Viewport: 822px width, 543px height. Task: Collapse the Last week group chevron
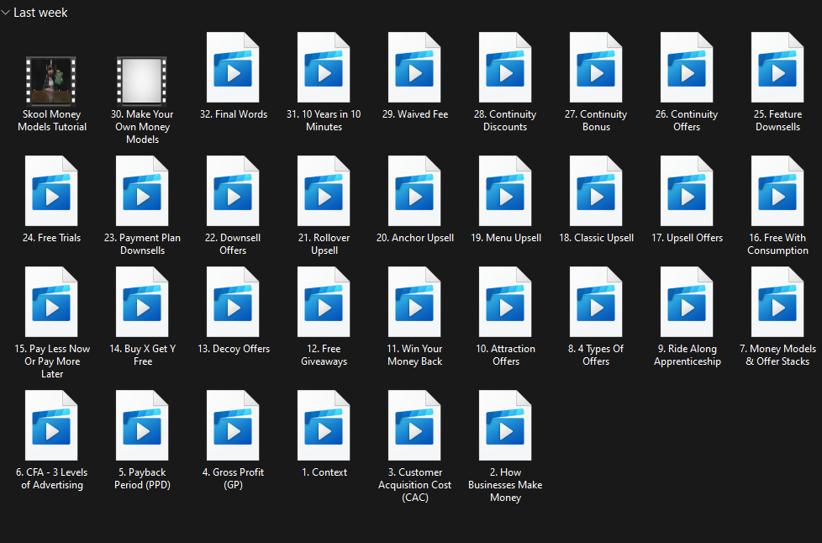point(6,13)
